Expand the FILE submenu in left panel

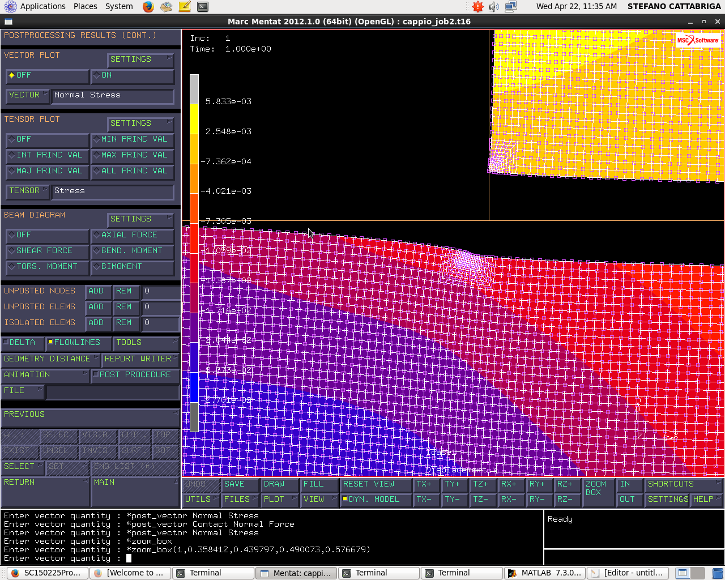point(23,391)
